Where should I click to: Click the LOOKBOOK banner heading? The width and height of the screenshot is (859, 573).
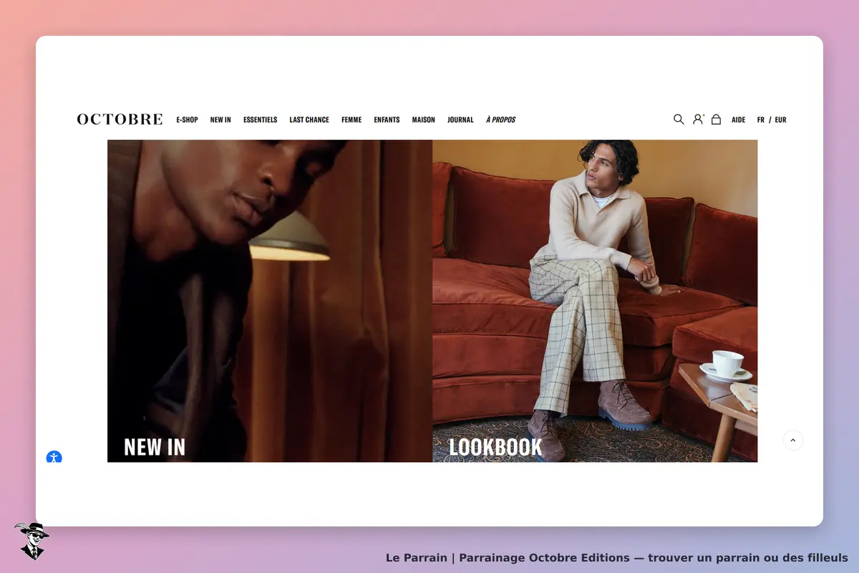(495, 447)
